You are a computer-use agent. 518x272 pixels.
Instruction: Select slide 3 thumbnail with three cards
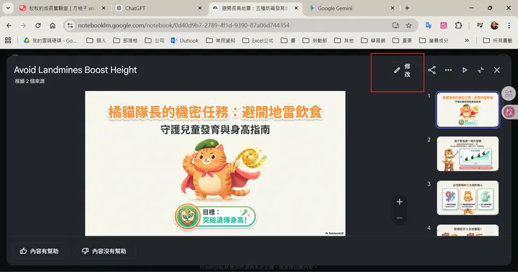(x=468, y=198)
